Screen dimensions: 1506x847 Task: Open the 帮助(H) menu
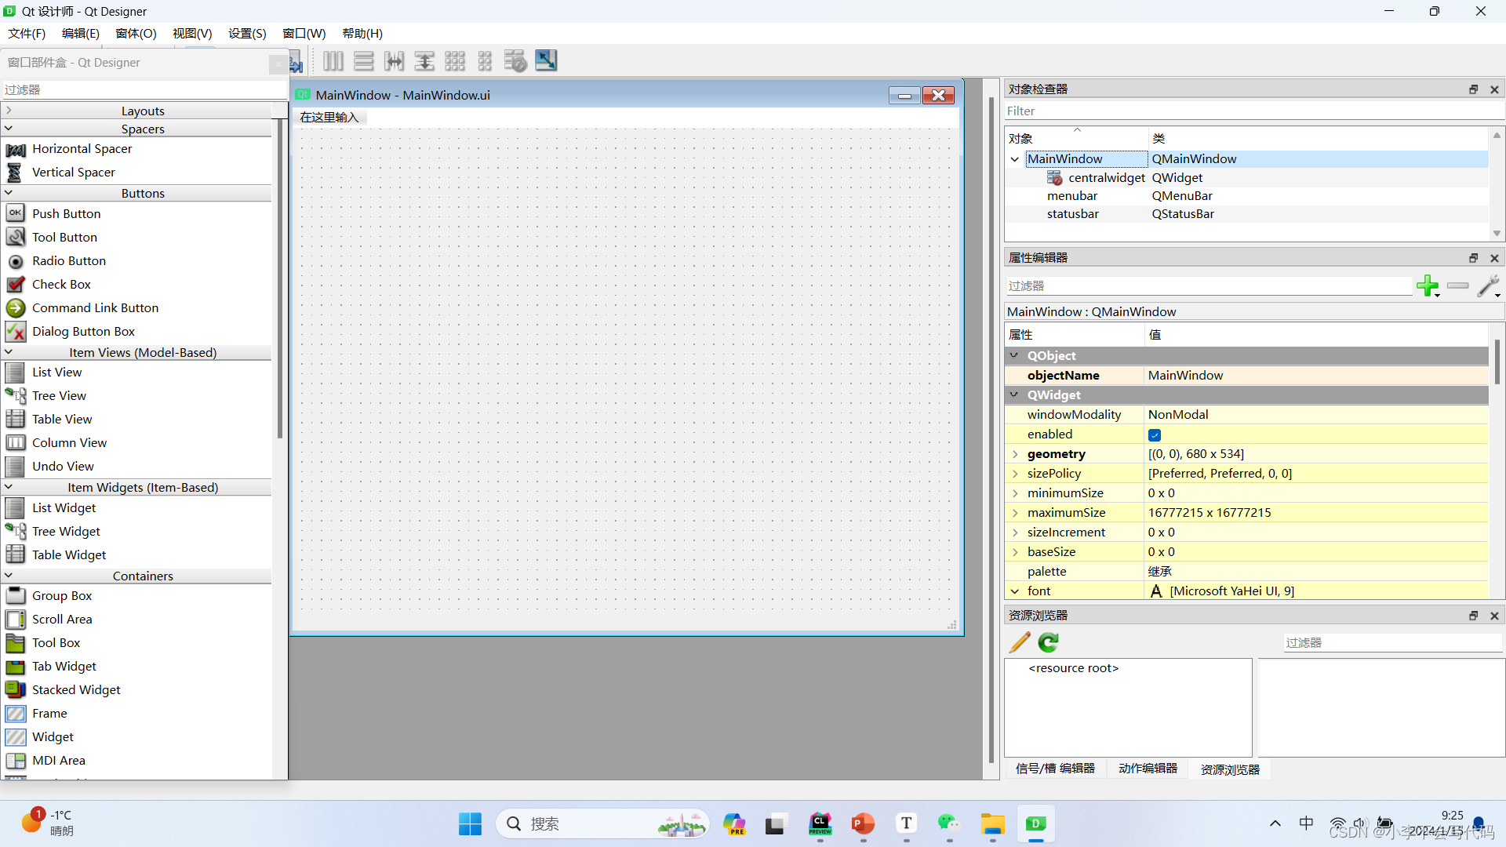362,33
